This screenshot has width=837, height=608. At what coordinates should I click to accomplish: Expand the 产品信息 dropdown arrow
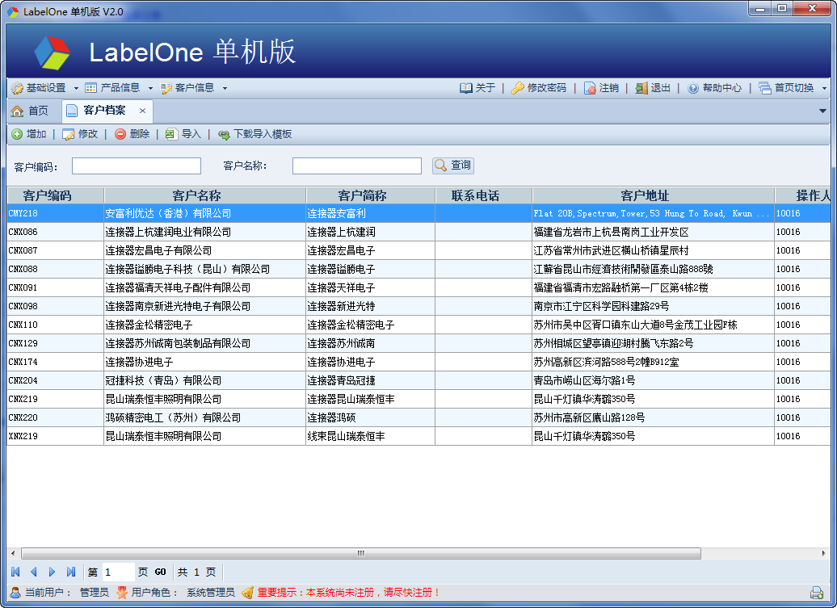pos(150,89)
